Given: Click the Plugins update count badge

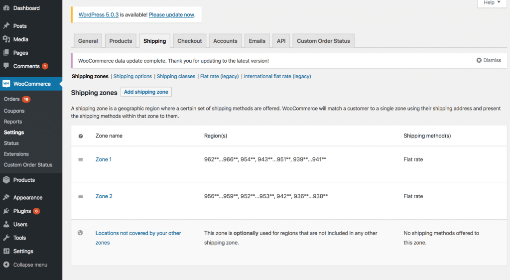Looking at the screenshot, I should pos(36,211).
